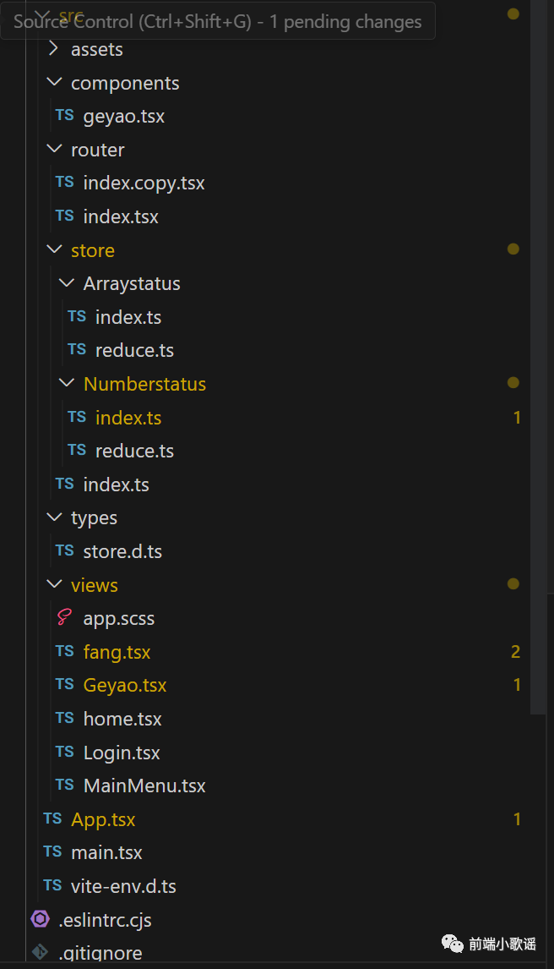Click problem count 1 on App.tsx
554x969 pixels.
click(517, 819)
